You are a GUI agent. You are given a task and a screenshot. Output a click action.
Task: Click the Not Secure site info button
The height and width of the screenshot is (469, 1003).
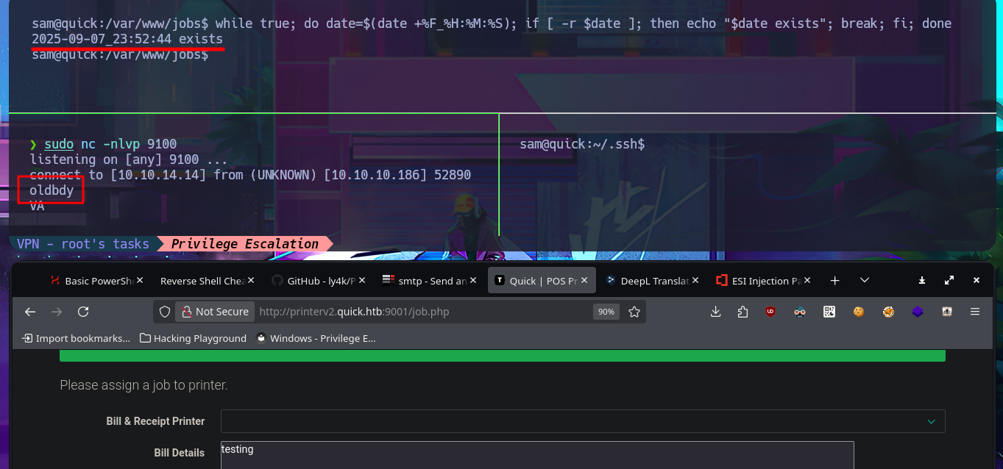click(x=215, y=312)
